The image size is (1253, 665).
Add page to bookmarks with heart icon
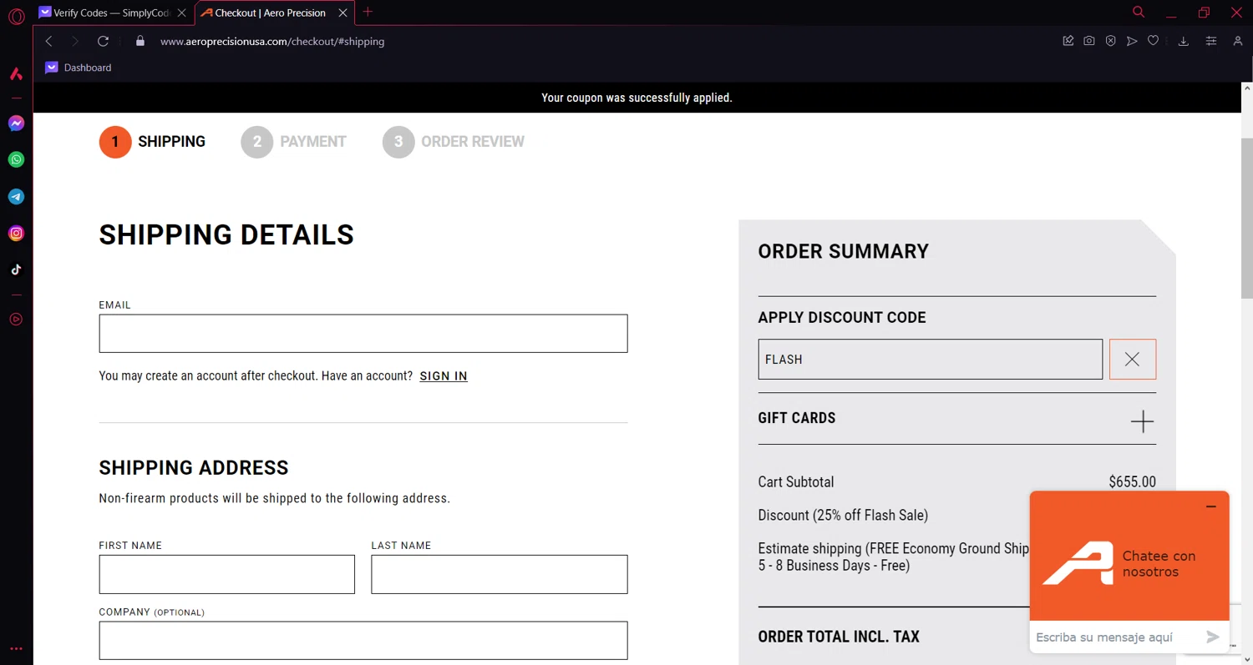click(x=1153, y=41)
